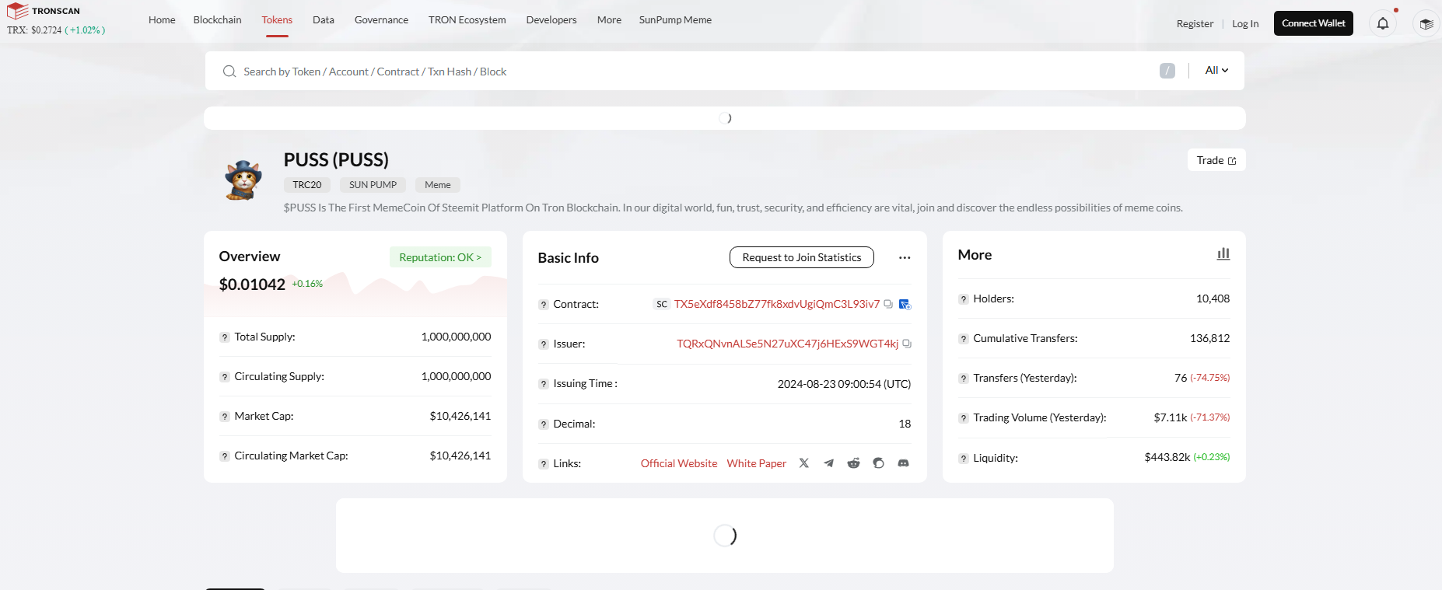Click the help icon next to Issuing Time

(544, 384)
